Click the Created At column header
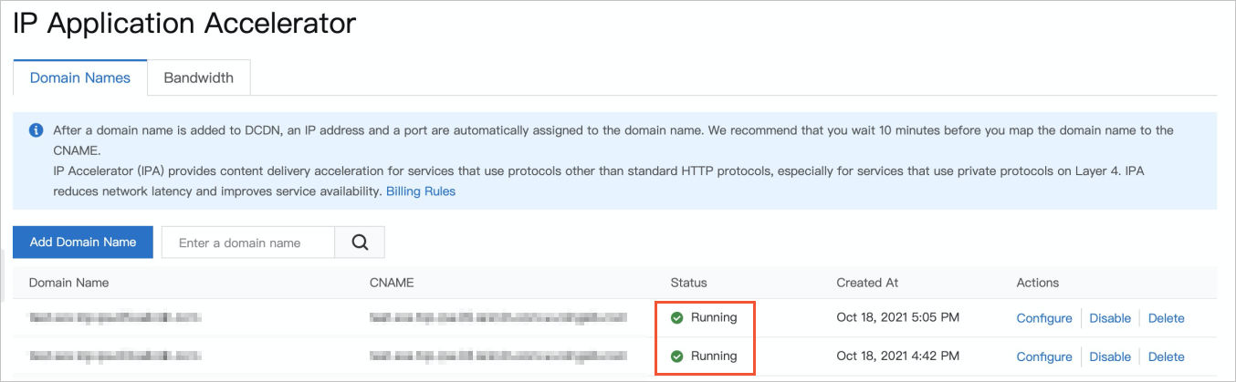Image resolution: width=1236 pixels, height=382 pixels. coord(867,283)
